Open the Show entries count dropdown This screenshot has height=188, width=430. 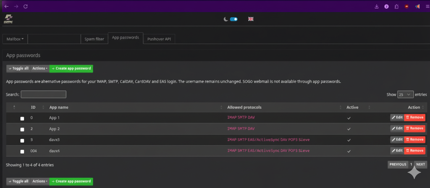[405, 94]
